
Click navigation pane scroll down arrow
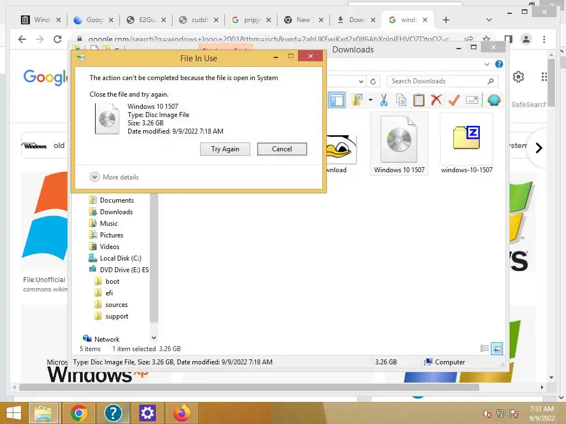point(154,338)
